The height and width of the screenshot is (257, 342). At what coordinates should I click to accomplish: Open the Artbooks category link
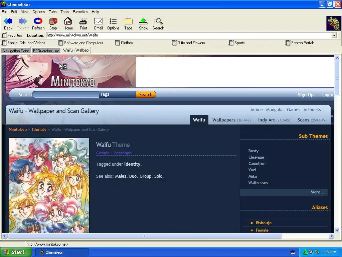click(x=312, y=109)
